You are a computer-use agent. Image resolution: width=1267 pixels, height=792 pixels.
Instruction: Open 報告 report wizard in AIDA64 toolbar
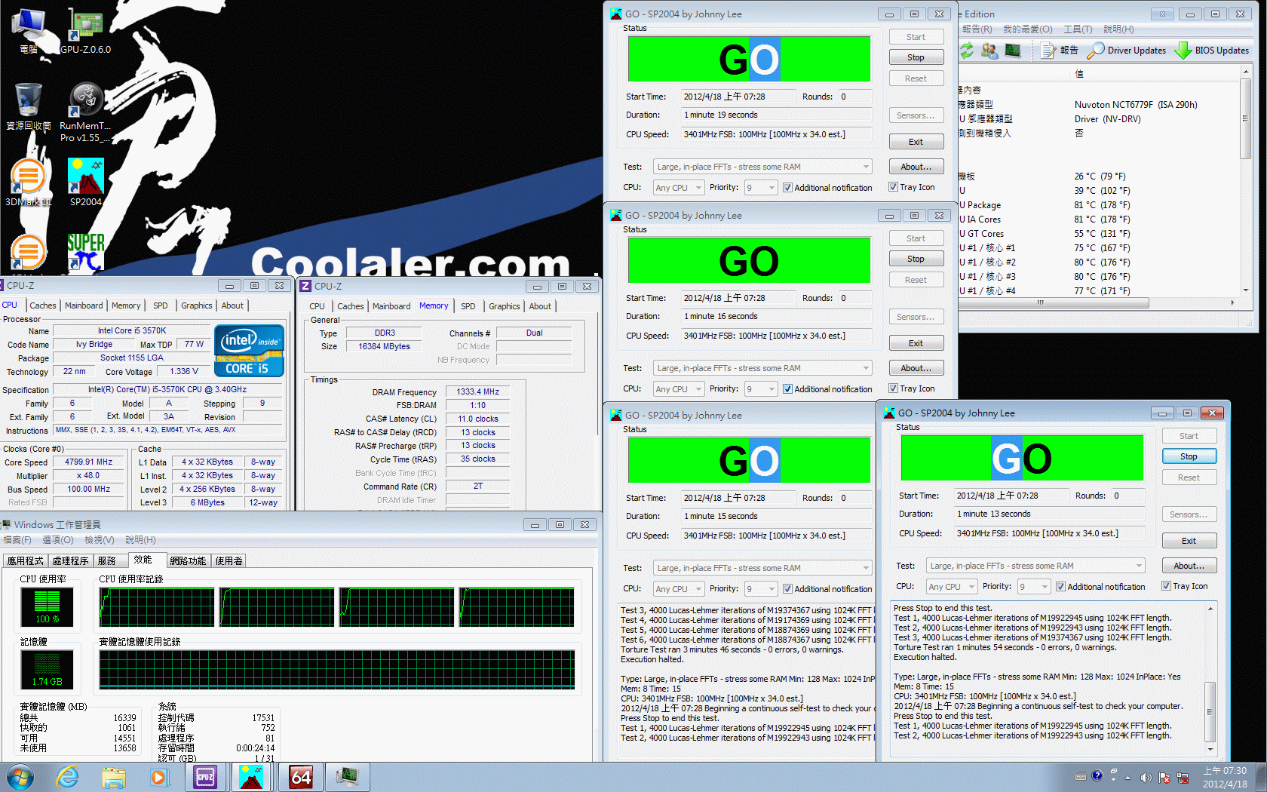tap(1059, 51)
